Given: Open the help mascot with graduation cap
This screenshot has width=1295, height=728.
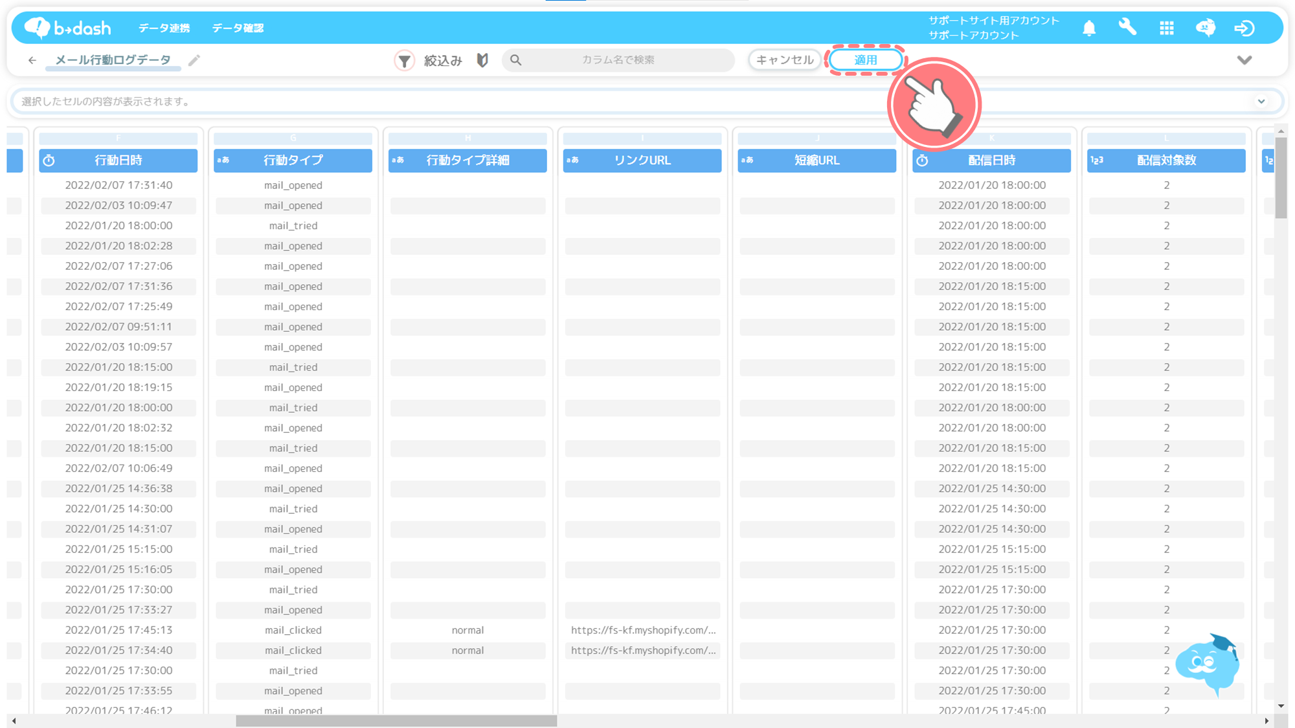Looking at the screenshot, I should pyautogui.click(x=1207, y=665).
